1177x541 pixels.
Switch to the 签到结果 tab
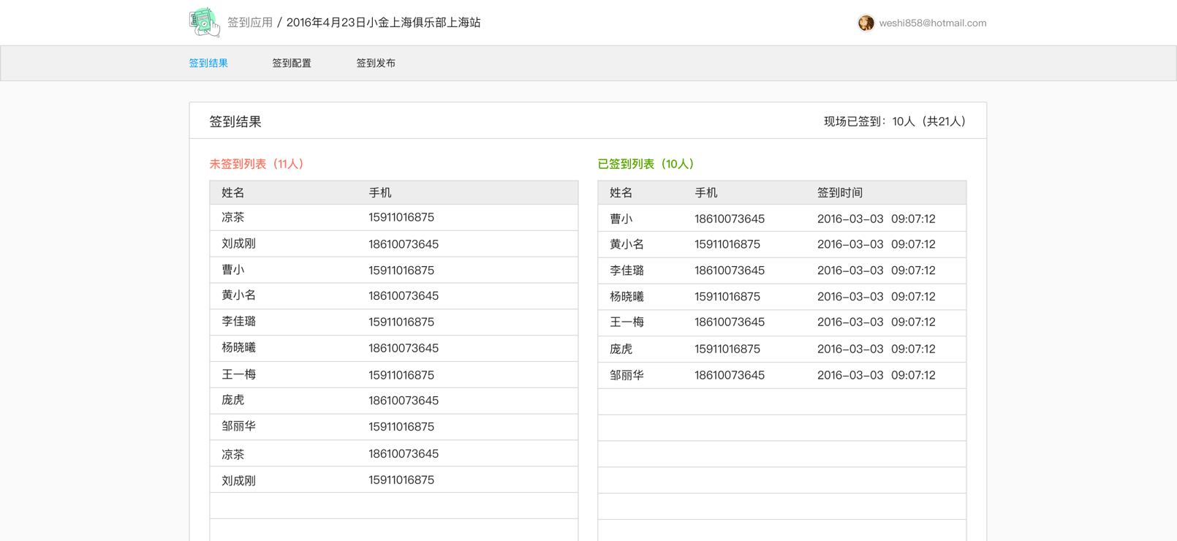(208, 64)
